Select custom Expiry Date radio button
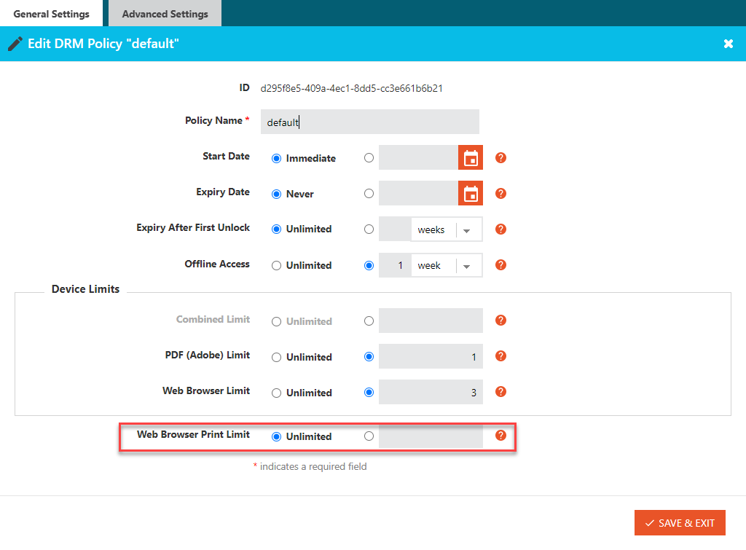Viewport: 746px width, 550px height. tap(369, 194)
